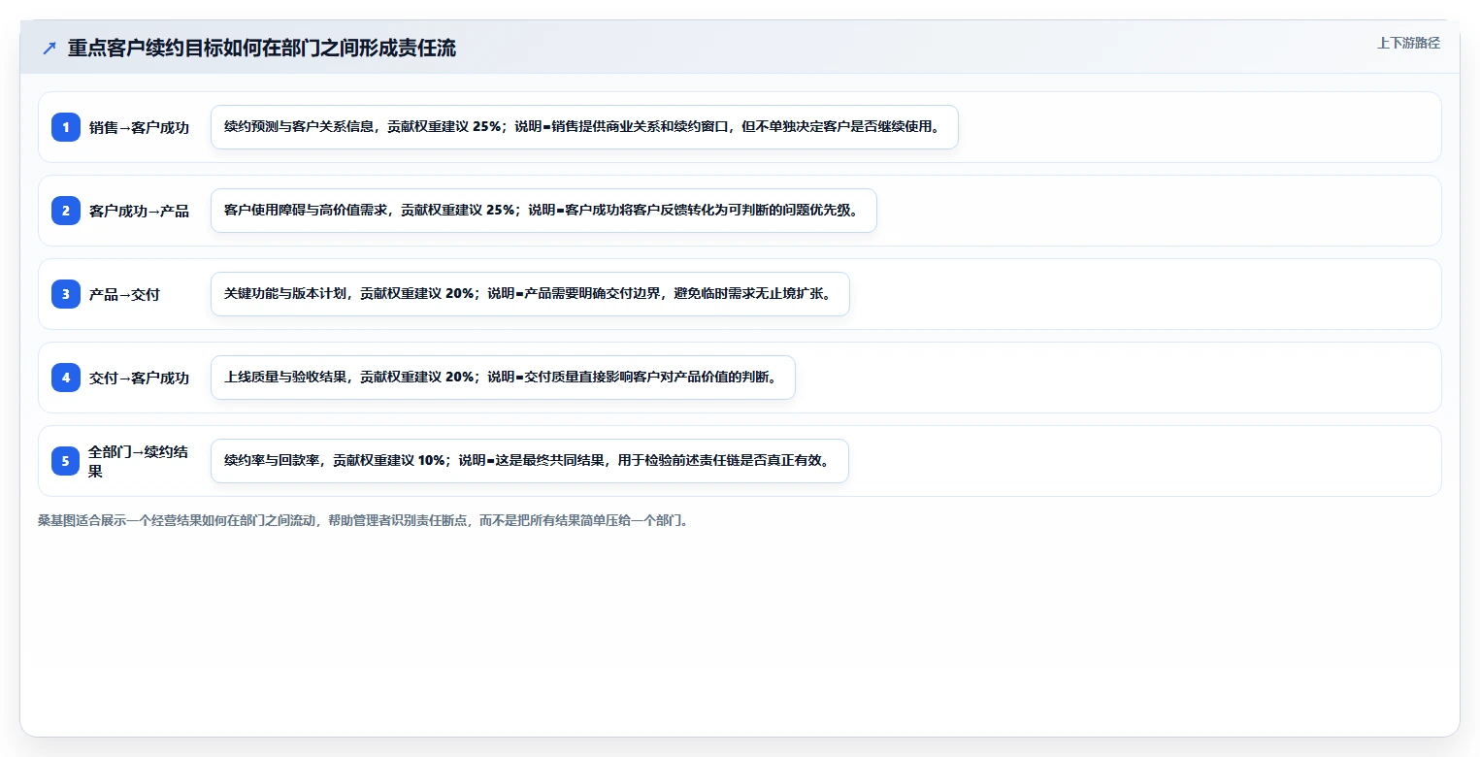Open the 续约率与回款率 description box
The image size is (1480, 757).
pos(530,461)
